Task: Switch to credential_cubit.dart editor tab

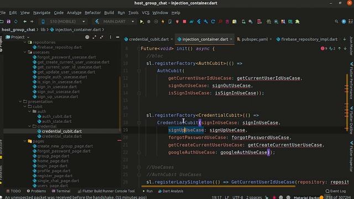Action: (149, 39)
